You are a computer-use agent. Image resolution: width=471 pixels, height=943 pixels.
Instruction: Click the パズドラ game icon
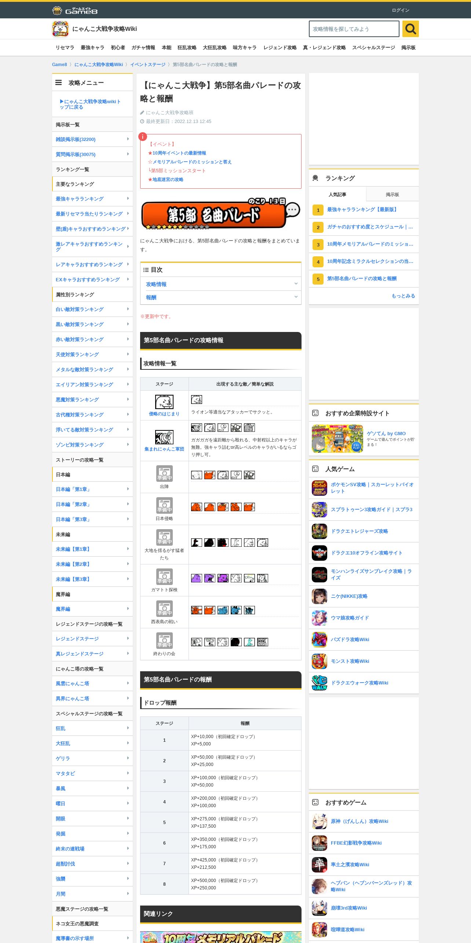[x=320, y=640]
